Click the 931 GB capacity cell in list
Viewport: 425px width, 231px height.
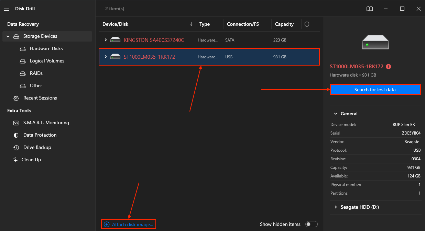click(x=280, y=57)
